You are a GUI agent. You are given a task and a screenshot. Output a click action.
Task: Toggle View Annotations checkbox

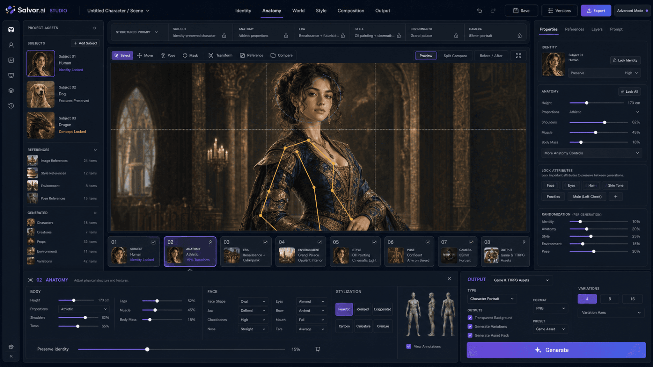[x=409, y=346]
